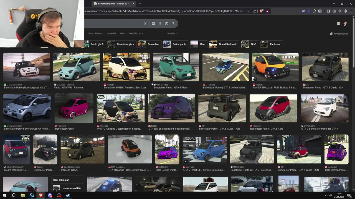Image resolution: width=355 pixels, height=199 pixels.
Task: Open 'Benefactor Panto | GTA 5 Cars' link
Action: (267, 129)
